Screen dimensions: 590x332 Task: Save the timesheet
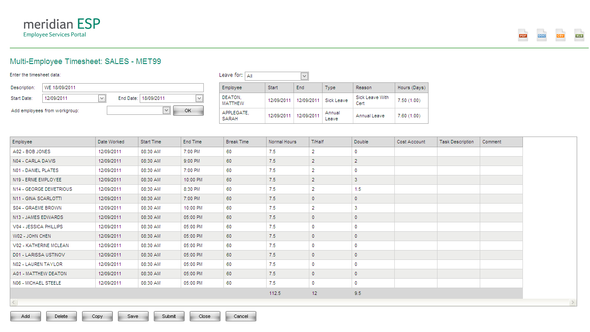[133, 316]
